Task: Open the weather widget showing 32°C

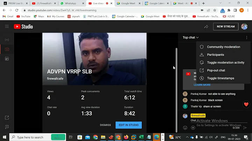Action: point(175,137)
